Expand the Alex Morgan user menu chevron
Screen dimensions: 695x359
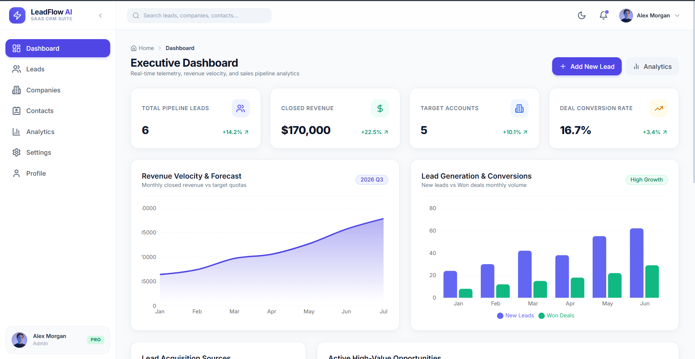coord(677,16)
